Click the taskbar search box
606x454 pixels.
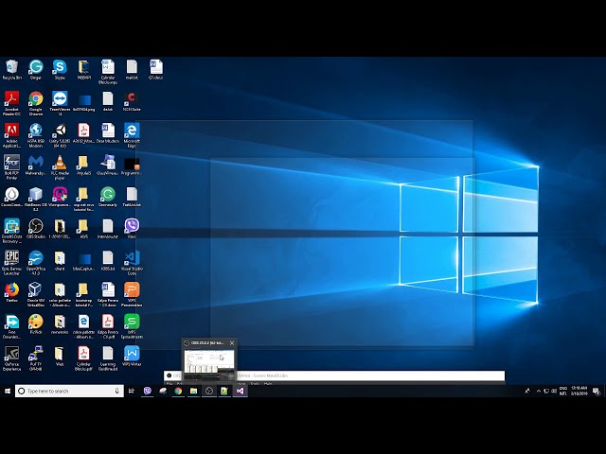[69, 391]
